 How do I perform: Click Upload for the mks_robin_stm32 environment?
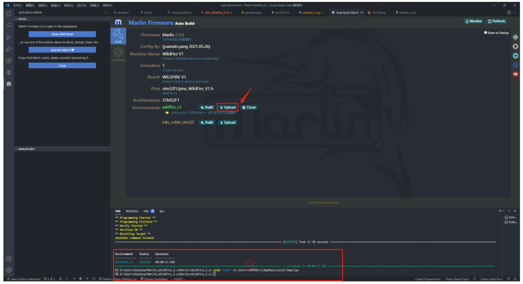tap(228, 122)
